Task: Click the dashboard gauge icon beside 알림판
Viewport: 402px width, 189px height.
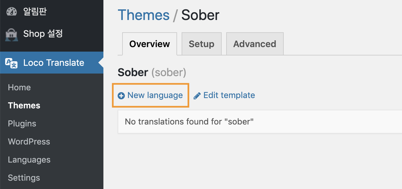Action: tap(12, 12)
